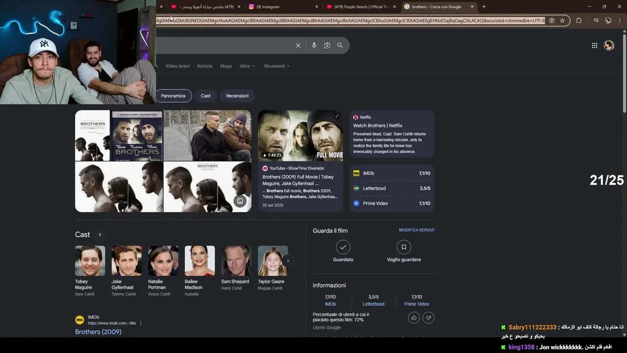Close the Instagram tab
Screen dimensions: 627x353
coord(316,7)
